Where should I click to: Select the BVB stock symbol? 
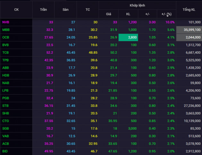point(5,45)
